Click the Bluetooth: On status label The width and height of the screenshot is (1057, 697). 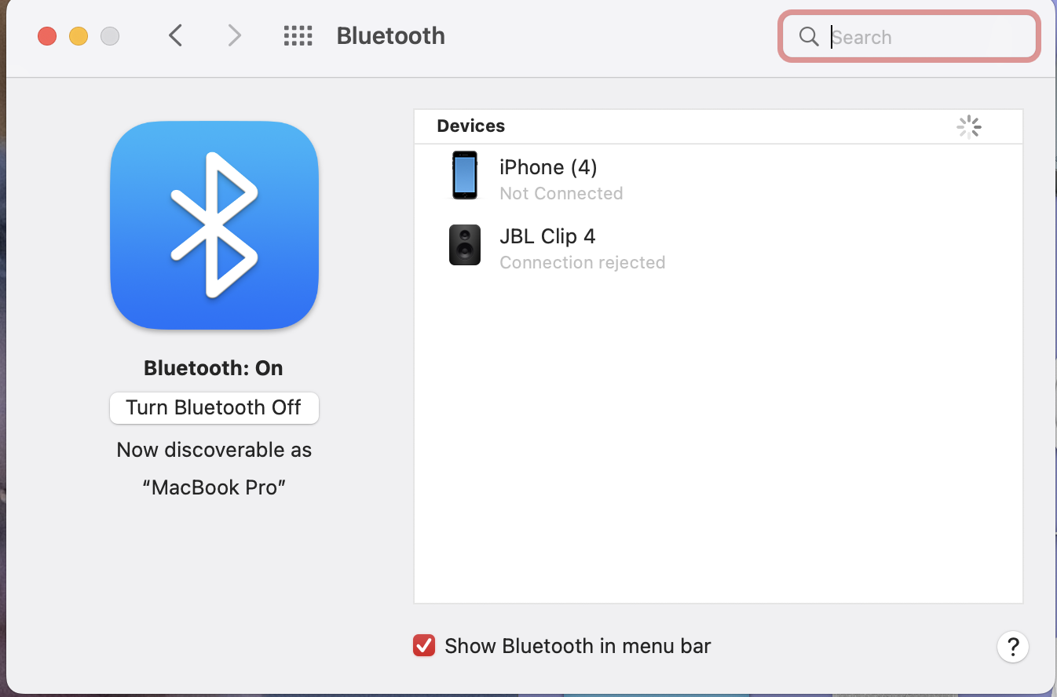(214, 368)
